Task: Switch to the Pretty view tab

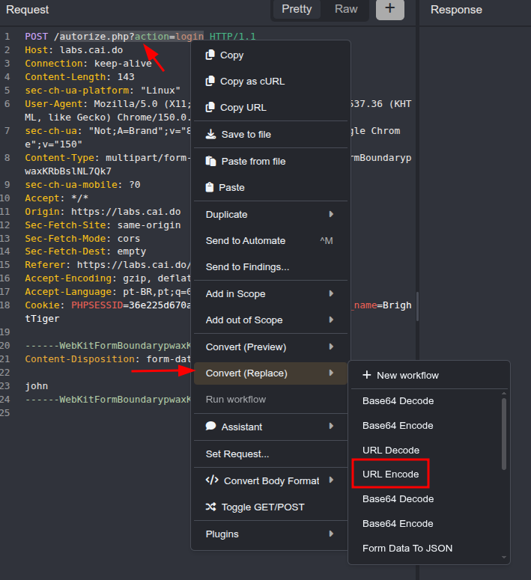Action: pos(297,9)
